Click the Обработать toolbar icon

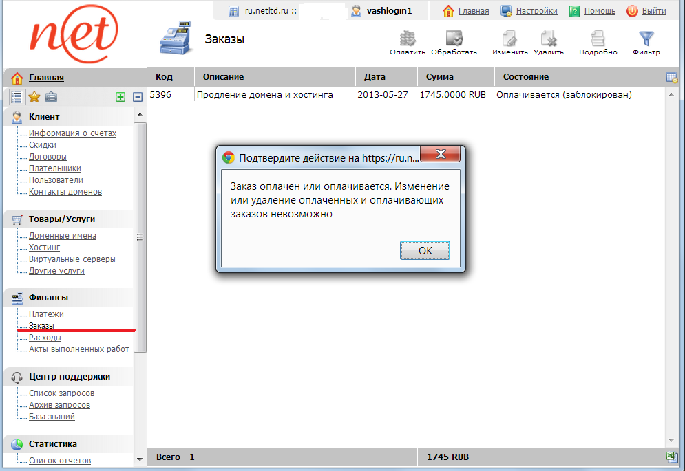click(x=454, y=39)
